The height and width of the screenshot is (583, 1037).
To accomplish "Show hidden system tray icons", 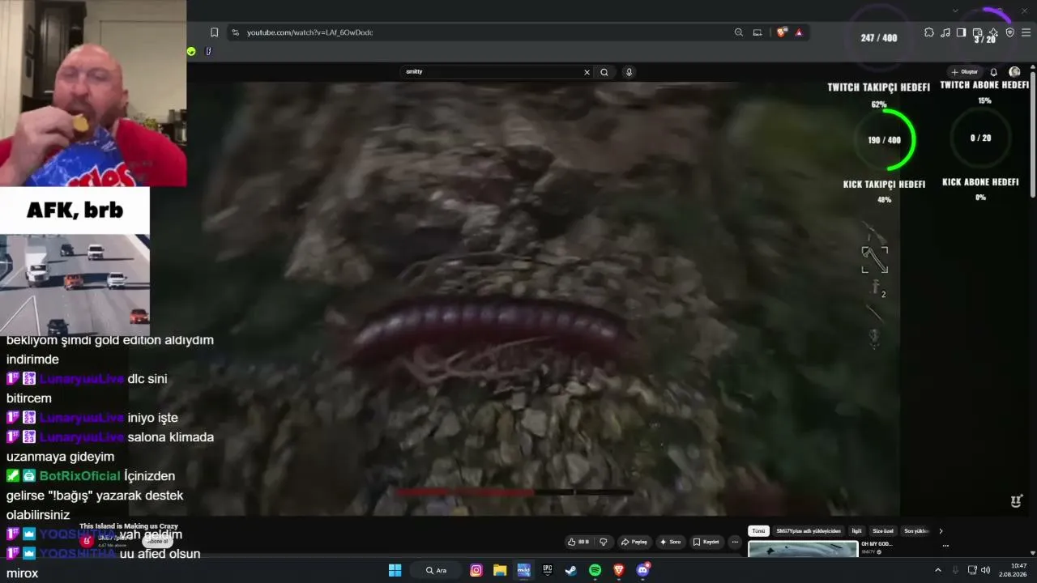I will 938,570.
